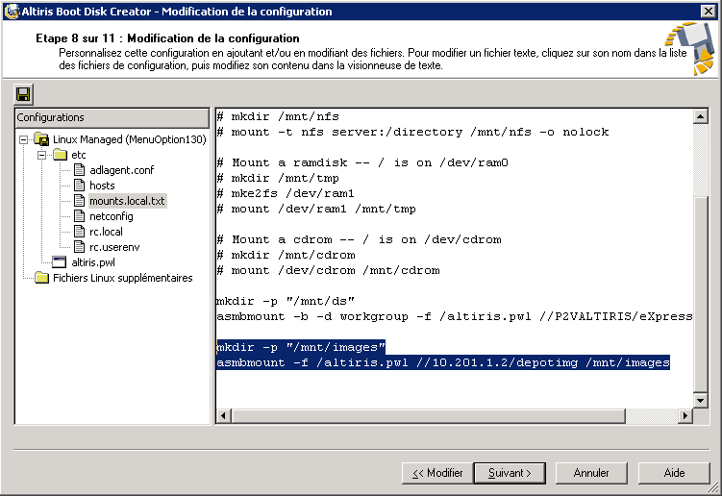The width and height of the screenshot is (722, 496).
Task: Collapse the etc folder node
Action: click(41, 155)
